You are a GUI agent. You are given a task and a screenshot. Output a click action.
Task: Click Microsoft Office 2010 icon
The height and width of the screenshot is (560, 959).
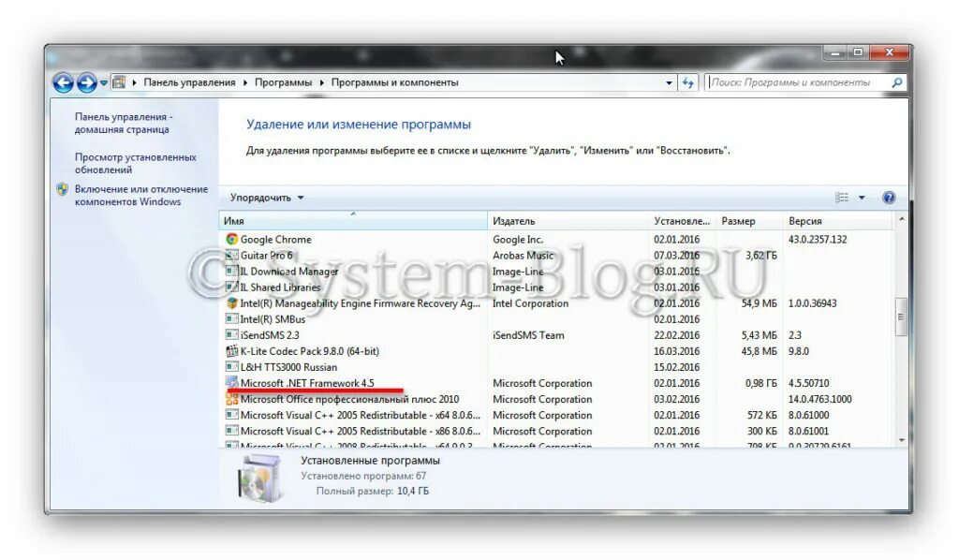point(232,399)
